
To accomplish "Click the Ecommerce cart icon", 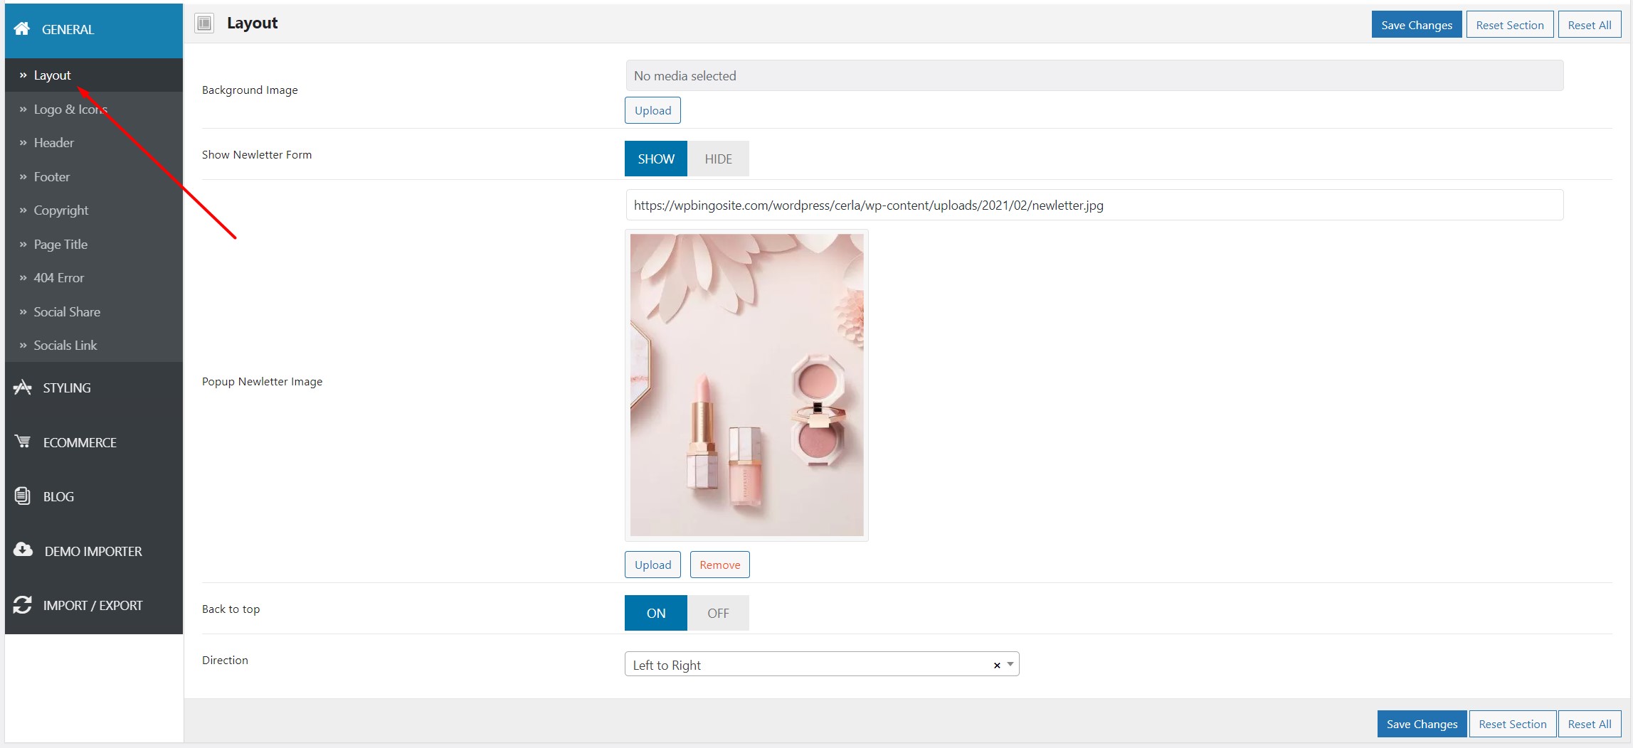I will (x=23, y=442).
